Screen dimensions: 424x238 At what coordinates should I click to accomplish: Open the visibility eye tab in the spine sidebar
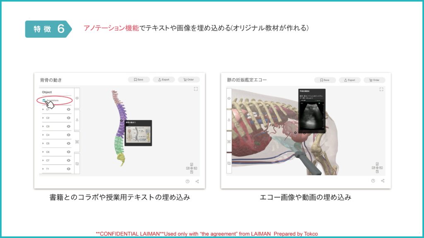[x=77, y=98]
